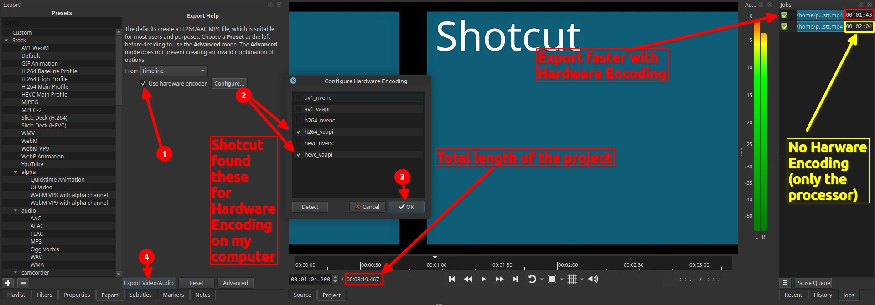
Task: Click the 00:02:00 mark on scrub bar
Action: 557,265
